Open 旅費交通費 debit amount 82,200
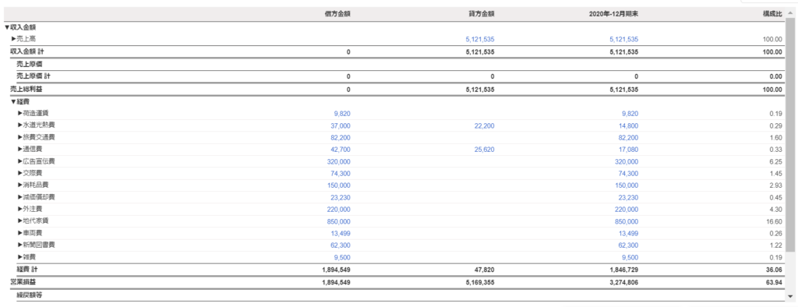798x307 pixels. (341, 137)
